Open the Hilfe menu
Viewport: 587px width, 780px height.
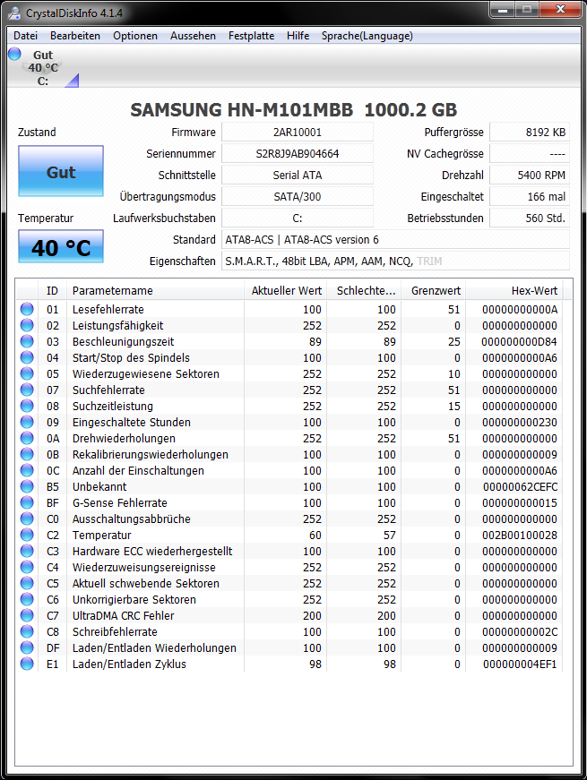(298, 36)
